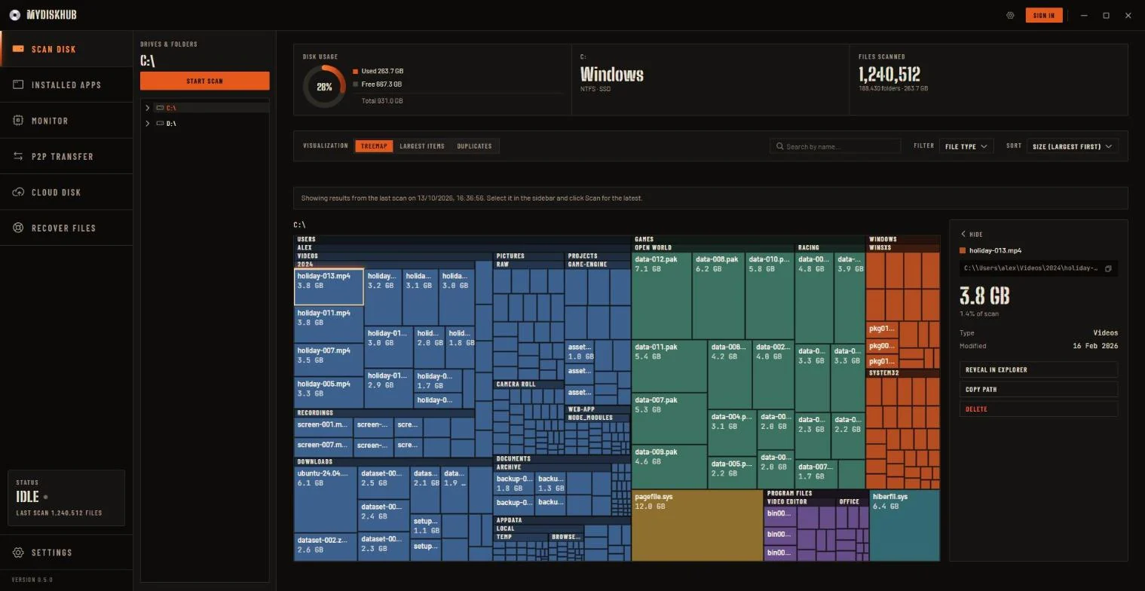The height and width of the screenshot is (591, 1145).
Task: Click the Sign In button
Action: point(1044,15)
